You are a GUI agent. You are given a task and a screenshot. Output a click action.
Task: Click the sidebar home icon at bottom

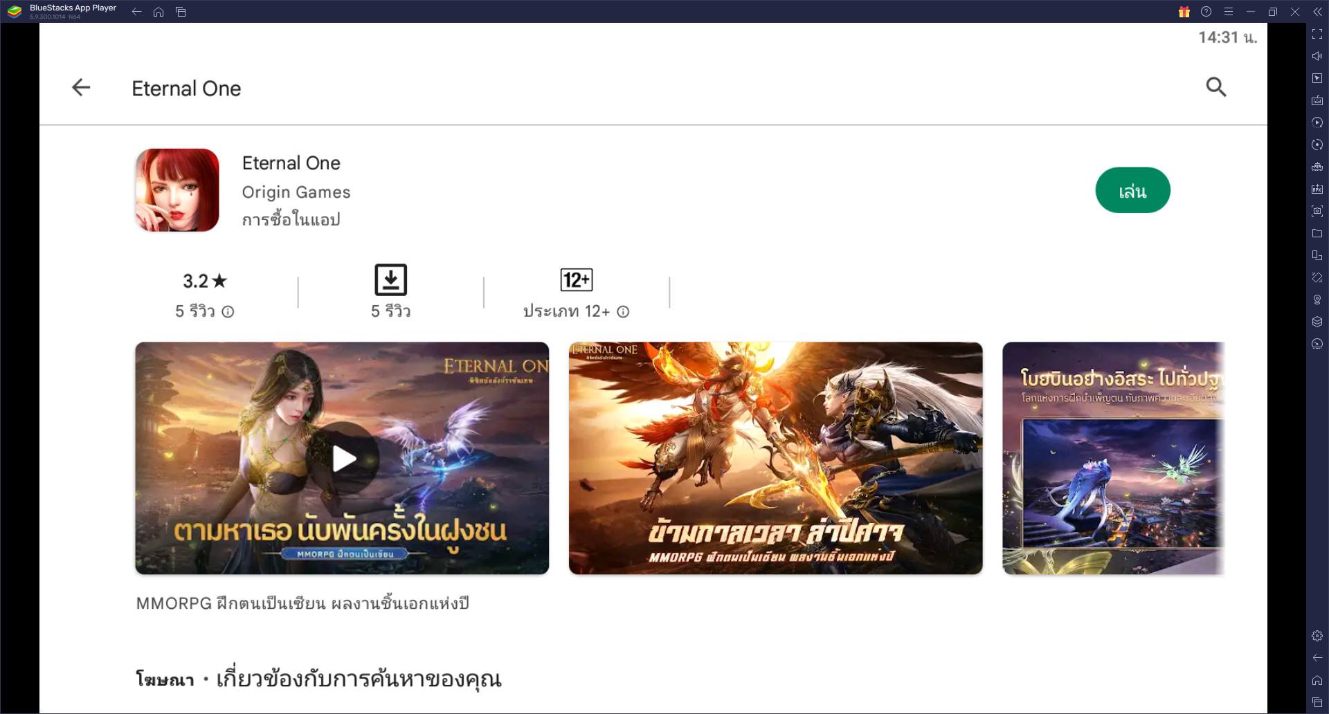click(1317, 680)
